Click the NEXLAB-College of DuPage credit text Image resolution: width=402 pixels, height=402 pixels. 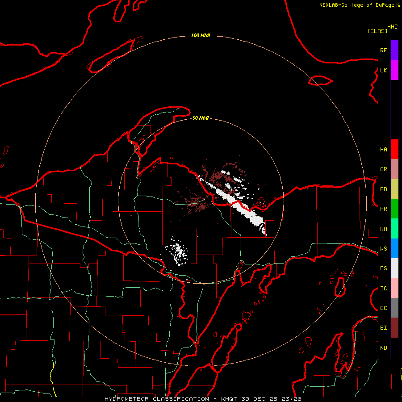pyautogui.click(x=356, y=5)
